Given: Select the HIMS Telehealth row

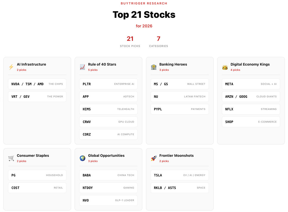Looking at the screenshot, I should click(x=108, y=109).
